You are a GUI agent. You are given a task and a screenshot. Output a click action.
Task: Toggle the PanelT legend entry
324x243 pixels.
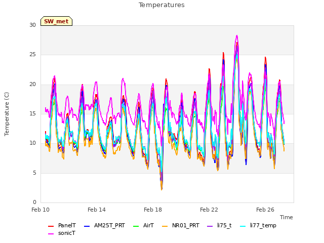[62, 225]
